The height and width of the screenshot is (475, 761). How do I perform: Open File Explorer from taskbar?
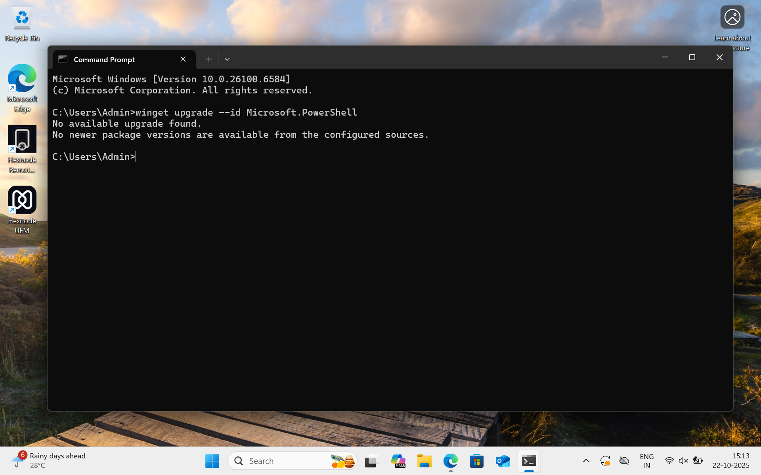pos(424,461)
